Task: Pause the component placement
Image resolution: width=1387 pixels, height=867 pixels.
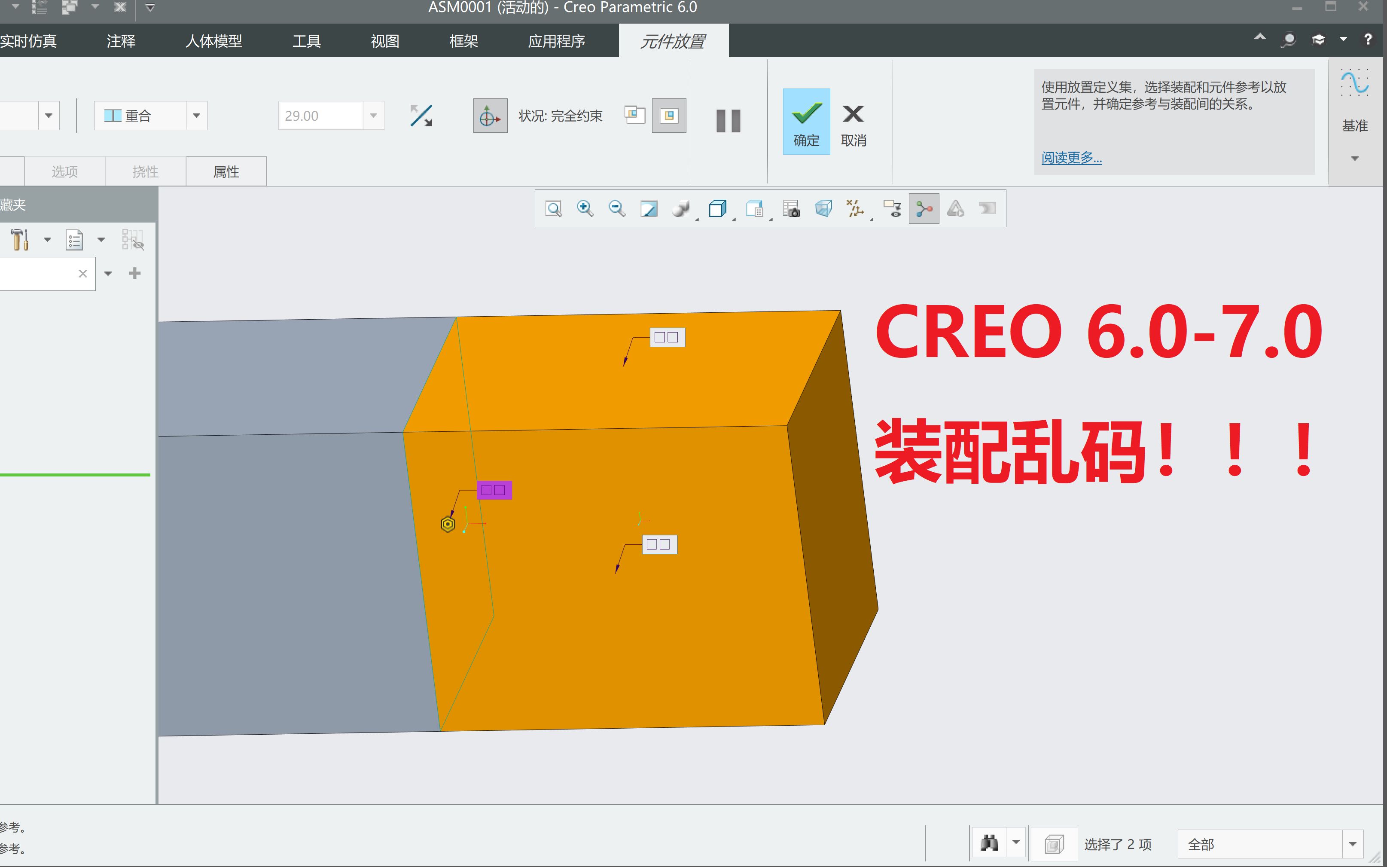Action: pos(728,120)
